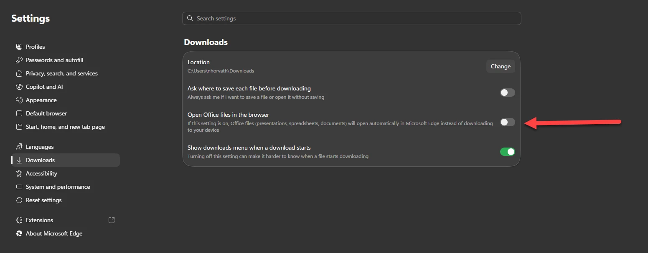The image size is (648, 253).
Task: Click the Extensions puzzle icon
Action: 19,220
